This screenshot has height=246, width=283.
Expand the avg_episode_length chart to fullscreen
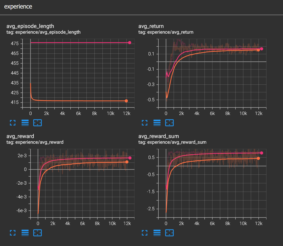12,123
